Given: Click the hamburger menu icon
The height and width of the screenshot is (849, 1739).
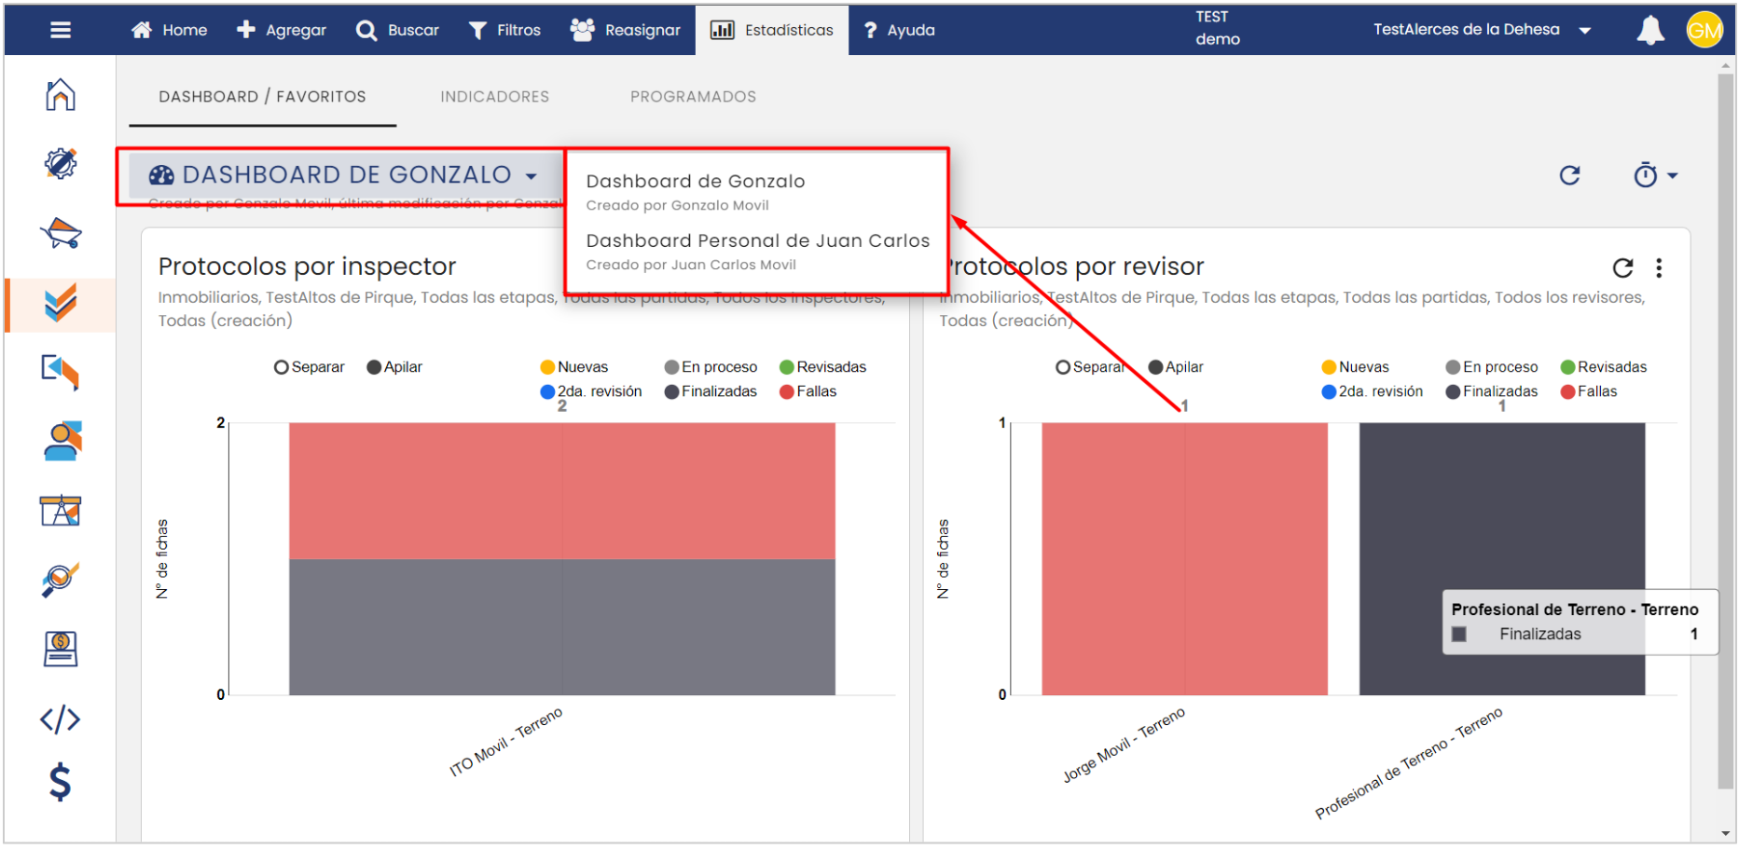Looking at the screenshot, I should pyautogui.click(x=61, y=30).
